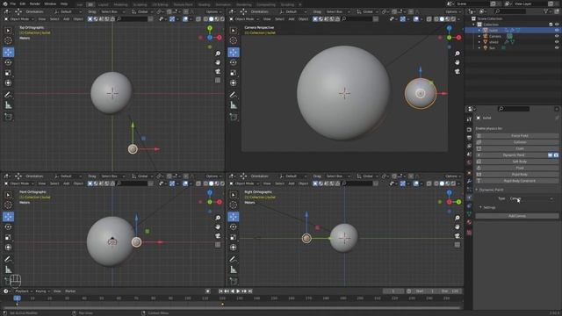
Task: Hide the Sun object in outliner
Action: point(557,47)
